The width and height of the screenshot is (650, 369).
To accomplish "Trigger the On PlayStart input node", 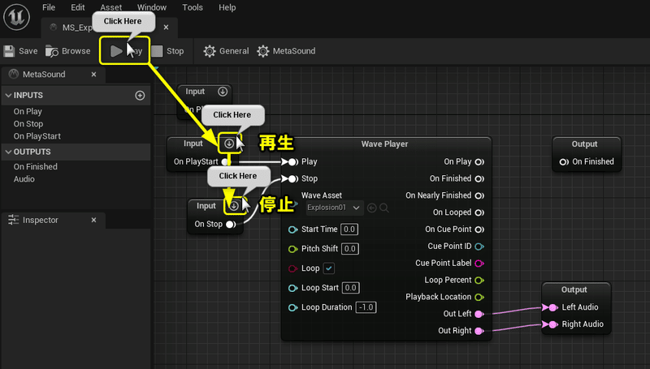I will [229, 144].
